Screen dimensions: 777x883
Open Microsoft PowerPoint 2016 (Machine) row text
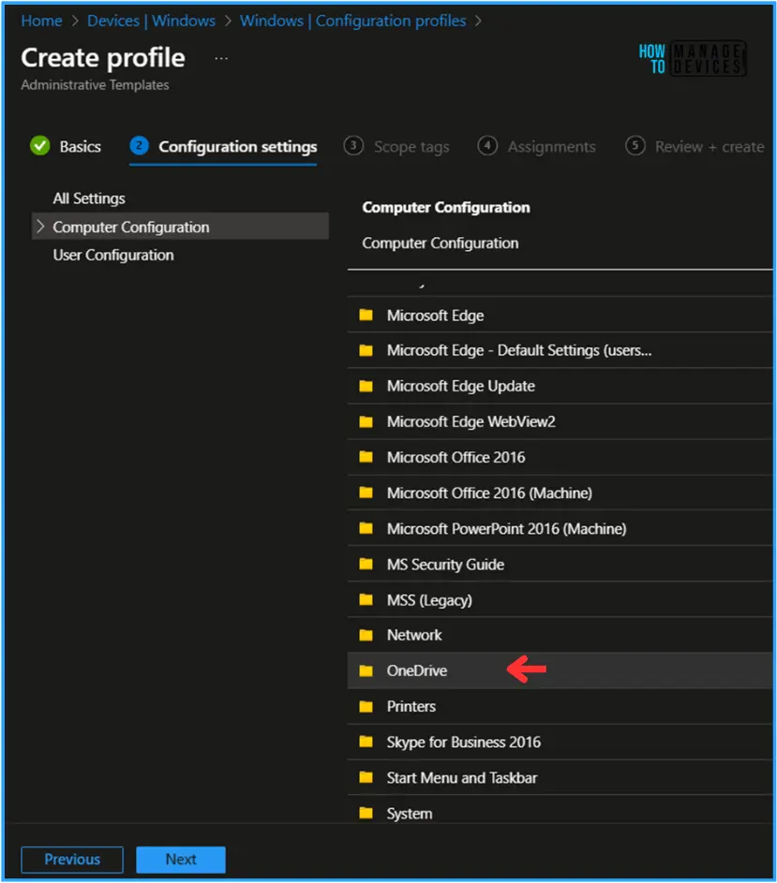tap(506, 529)
